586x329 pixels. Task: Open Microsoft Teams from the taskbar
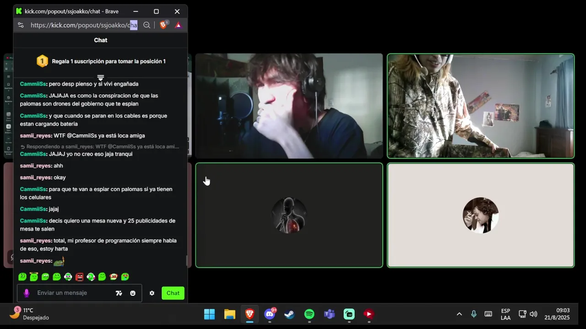(329, 314)
